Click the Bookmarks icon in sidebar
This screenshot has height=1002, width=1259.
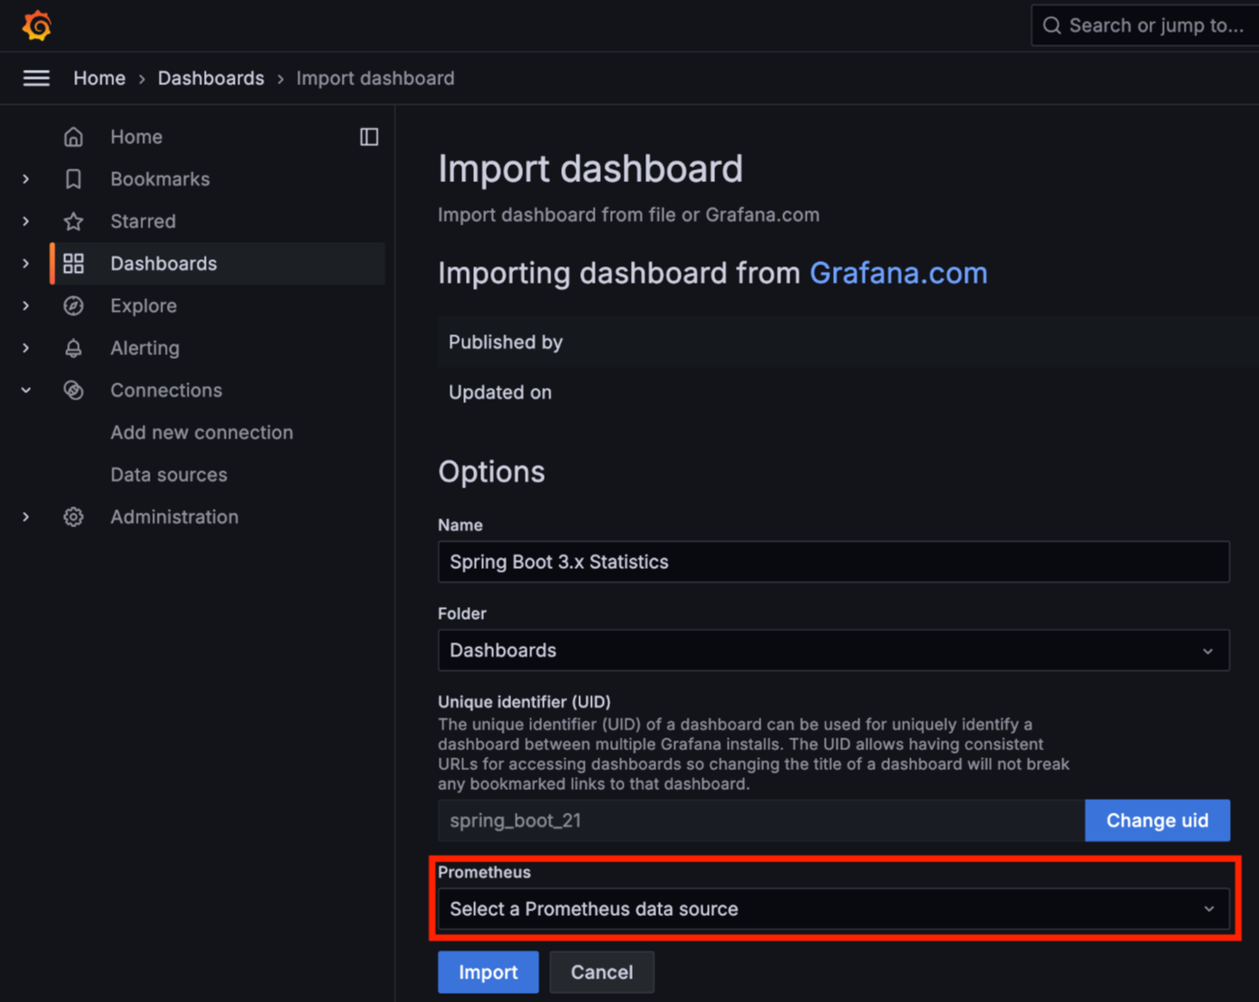pyautogui.click(x=73, y=179)
